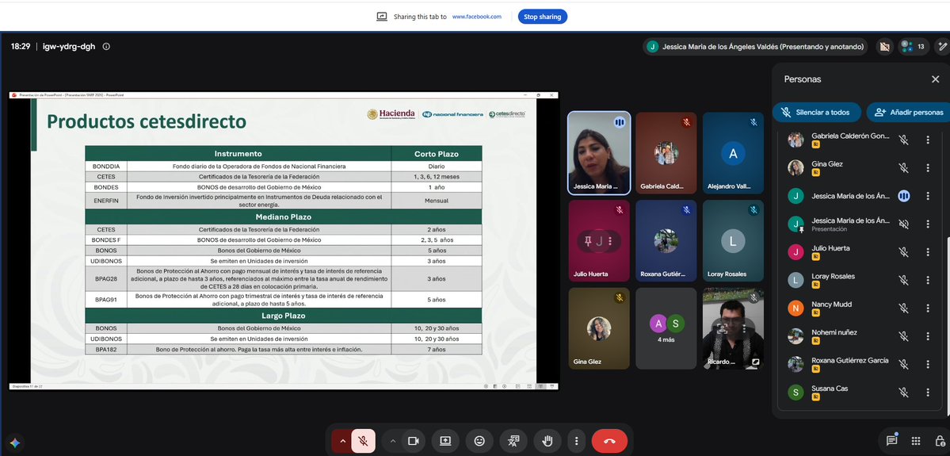
Task: Select Jessica María video tile
Action: point(599,153)
